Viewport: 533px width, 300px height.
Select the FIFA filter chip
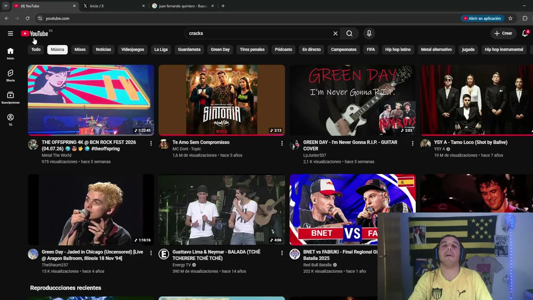[x=371, y=50]
